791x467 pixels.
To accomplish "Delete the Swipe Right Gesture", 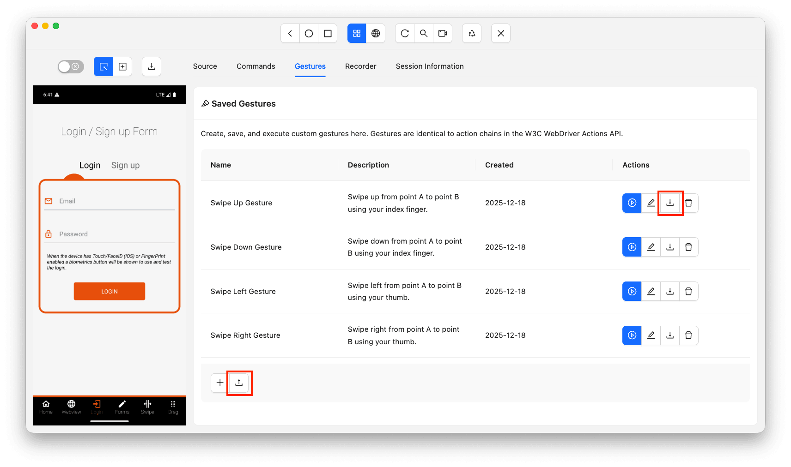I will pos(689,335).
